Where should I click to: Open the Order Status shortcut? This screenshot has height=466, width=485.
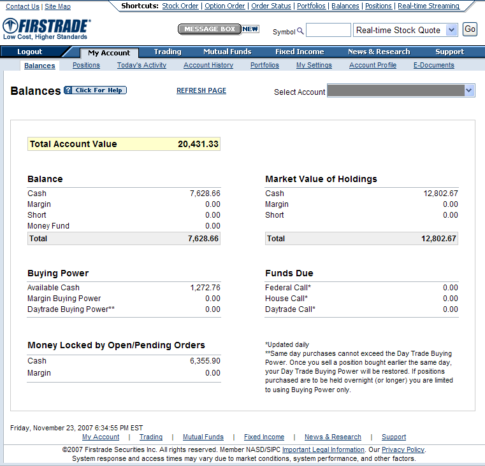[271, 6]
